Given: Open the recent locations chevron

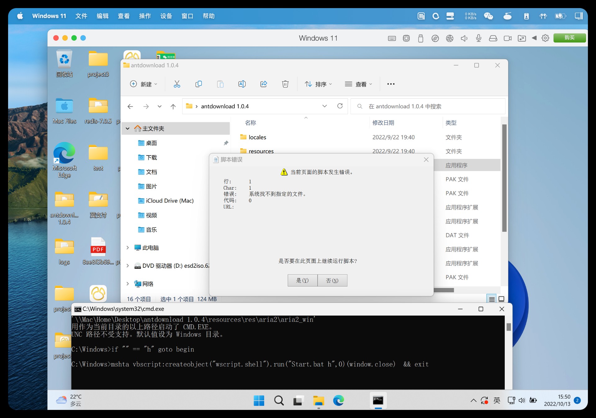Looking at the screenshot, I should [160, 106].
